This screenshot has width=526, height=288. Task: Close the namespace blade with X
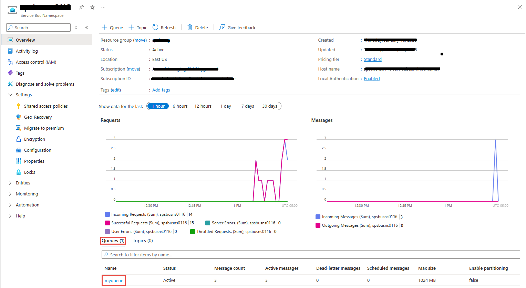pos(520,7)
